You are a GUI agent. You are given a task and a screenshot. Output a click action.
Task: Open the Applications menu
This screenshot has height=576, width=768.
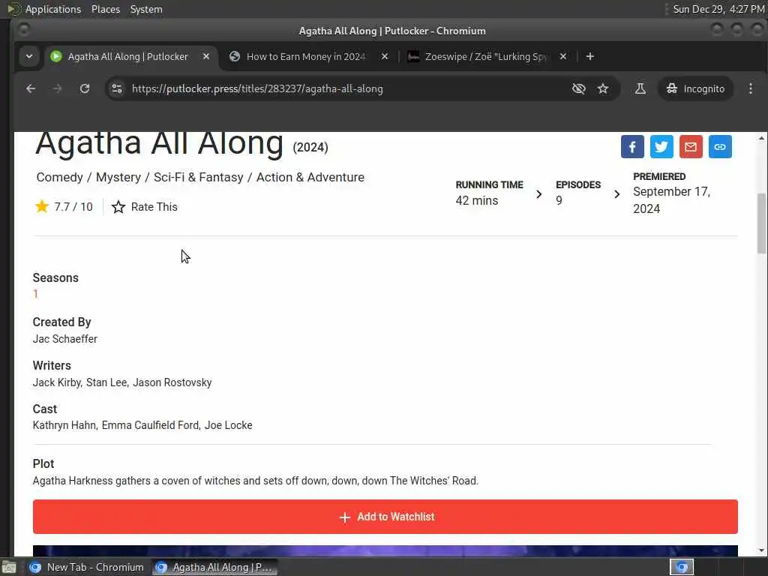coord(53,9)
